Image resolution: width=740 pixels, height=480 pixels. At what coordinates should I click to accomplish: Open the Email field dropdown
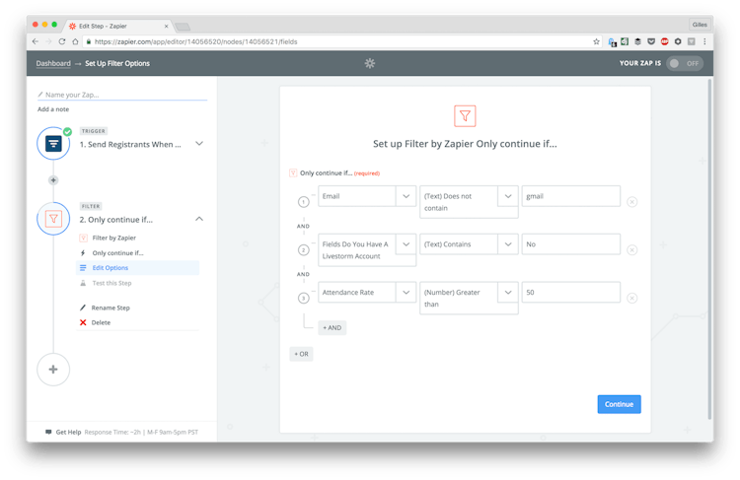406,196
